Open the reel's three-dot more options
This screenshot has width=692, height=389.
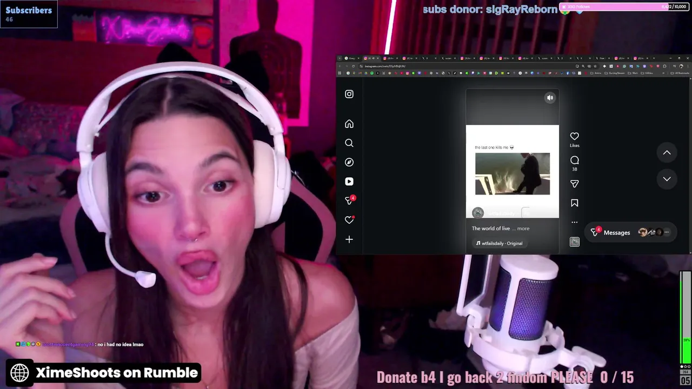tap(575, 222)
